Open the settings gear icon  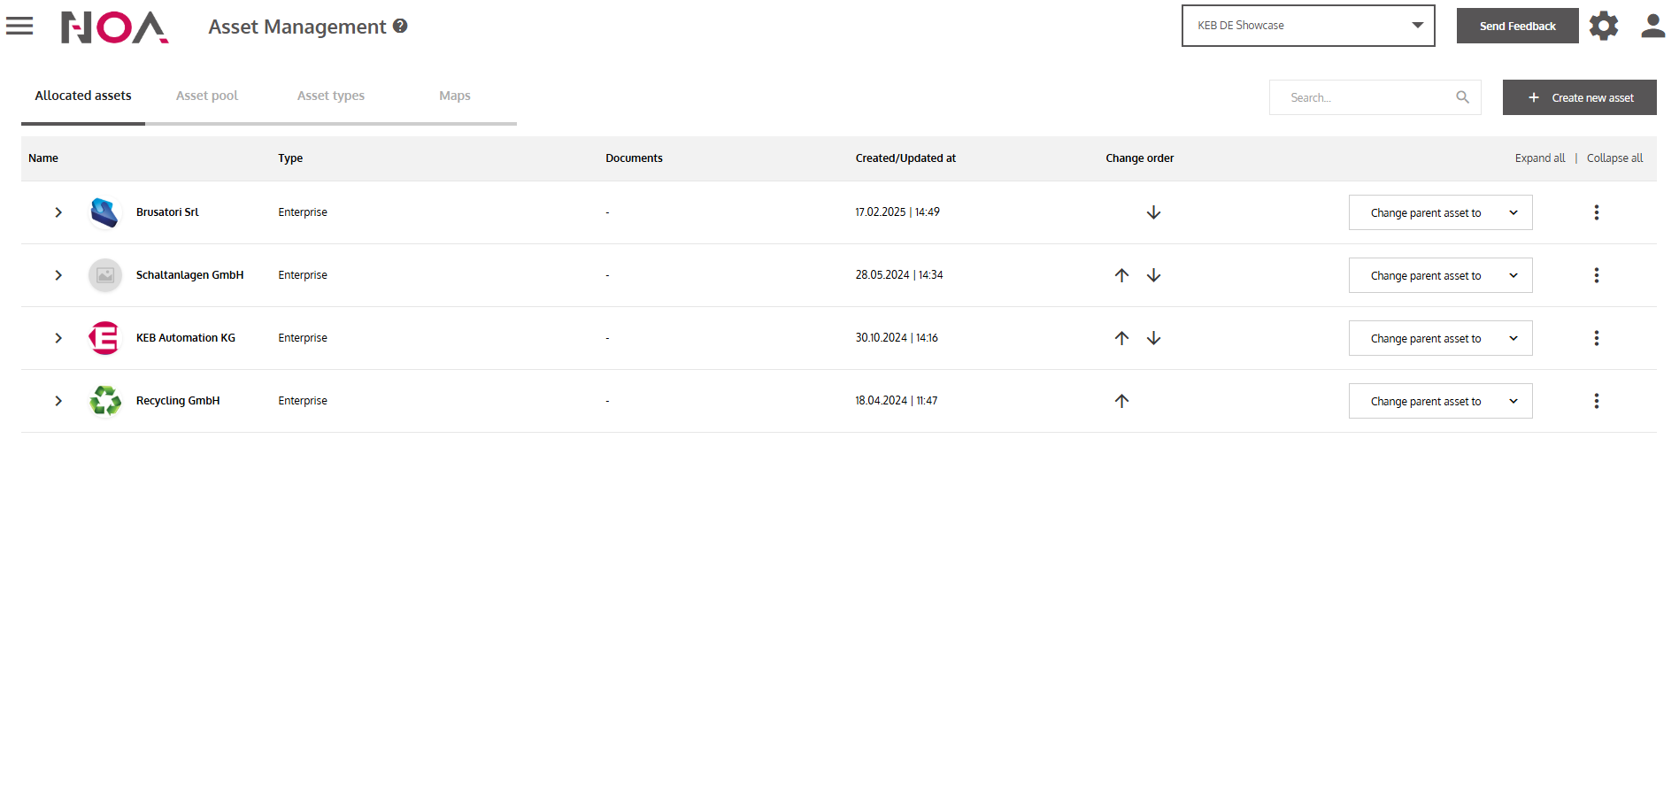(1603, 26)
